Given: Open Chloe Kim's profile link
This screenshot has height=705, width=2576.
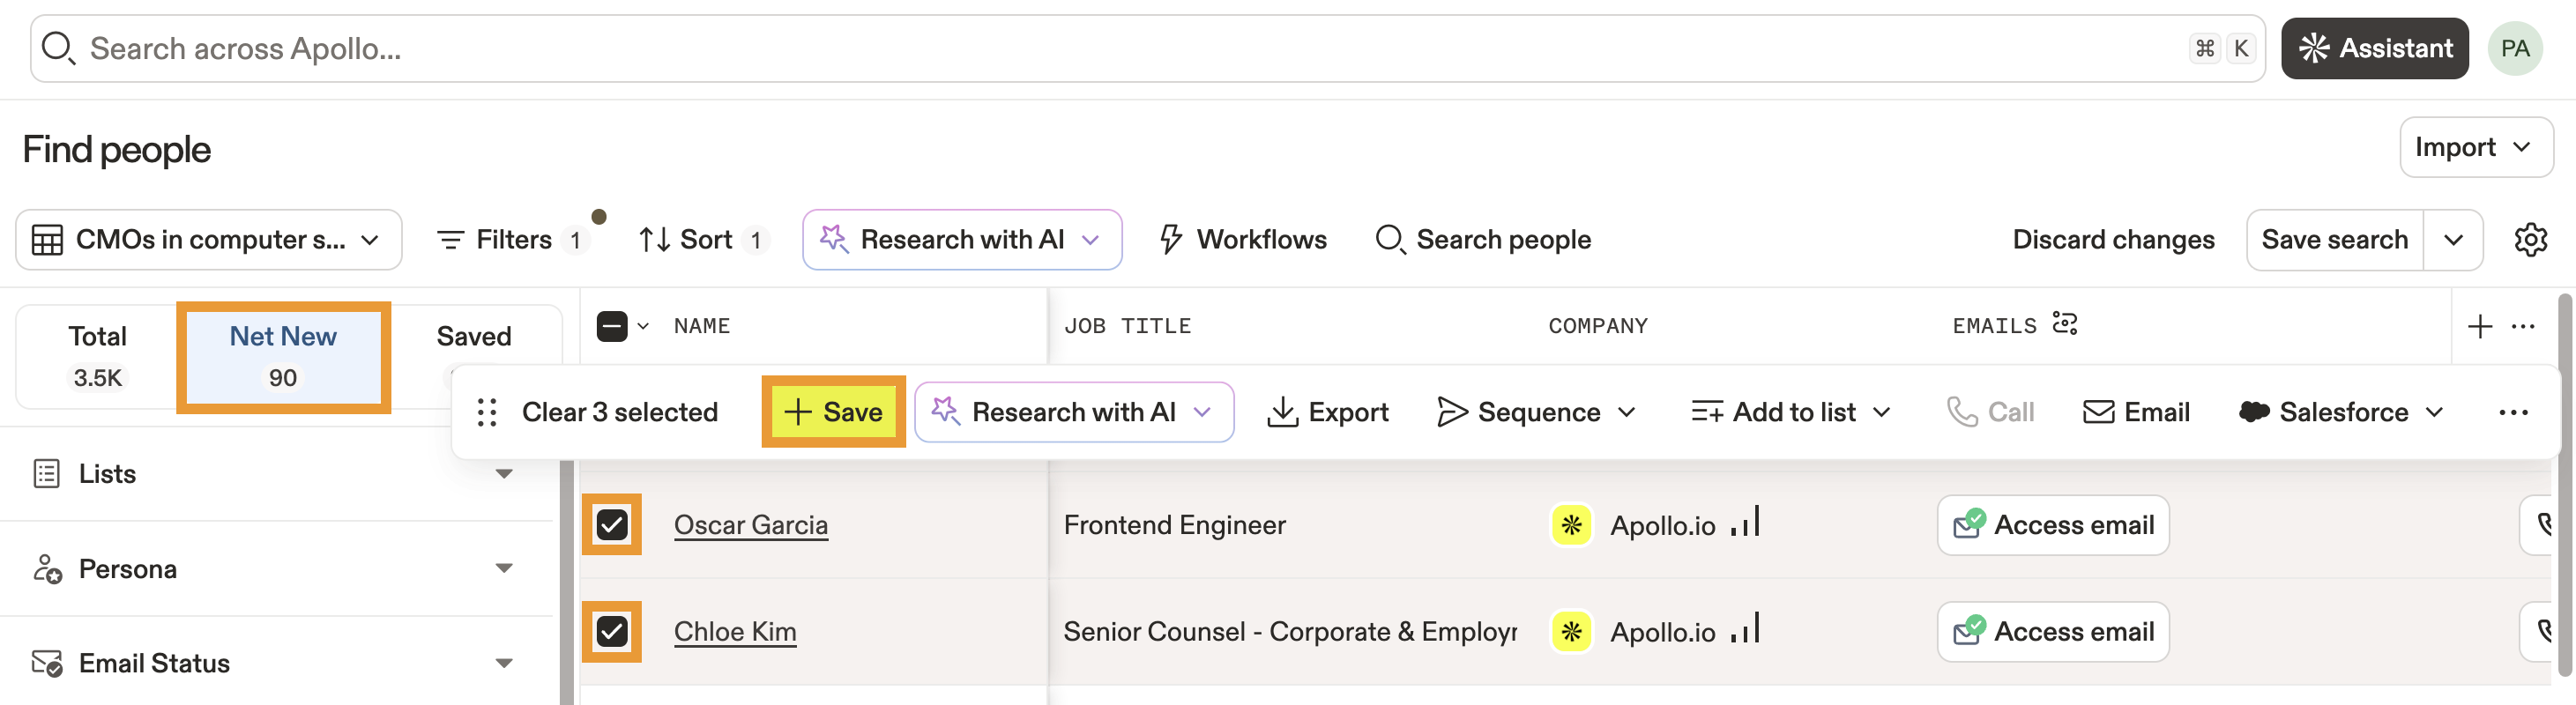Looking at the screenshot, I should (735, 631).
